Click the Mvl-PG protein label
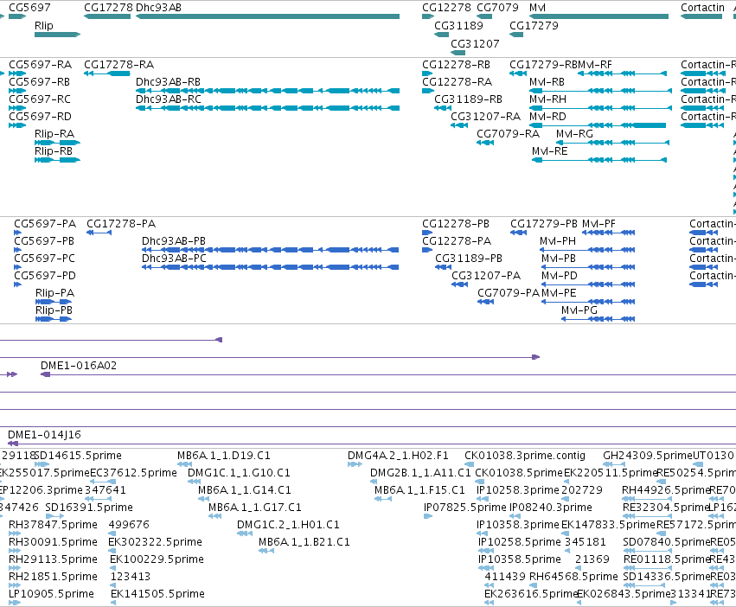Image resolution: width=736 pixels, height=607 pixels. pos(579,310)
